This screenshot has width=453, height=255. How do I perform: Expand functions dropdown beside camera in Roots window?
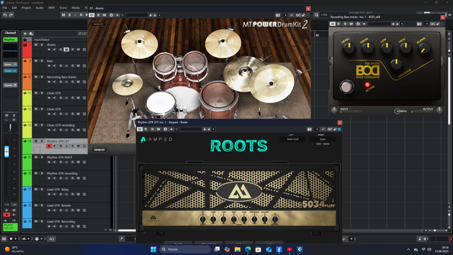[317, 129]
